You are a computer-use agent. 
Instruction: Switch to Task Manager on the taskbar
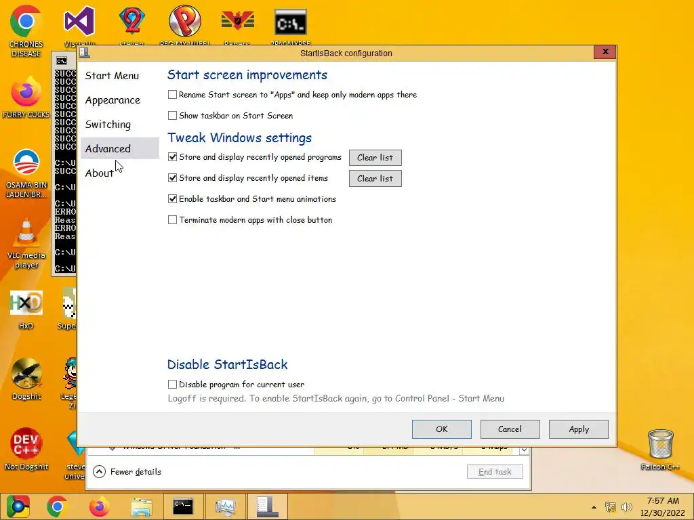(x=225, y=506)
